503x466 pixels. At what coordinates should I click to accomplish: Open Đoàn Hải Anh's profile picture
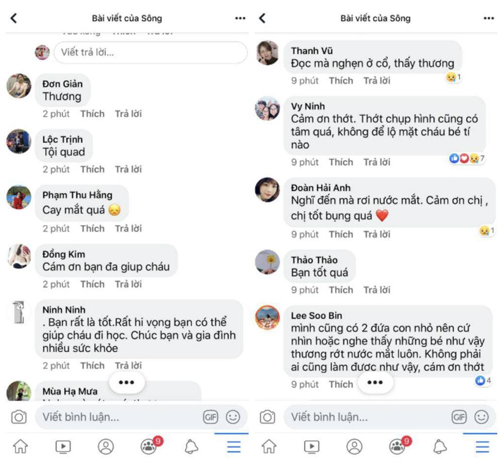point(268,190)
